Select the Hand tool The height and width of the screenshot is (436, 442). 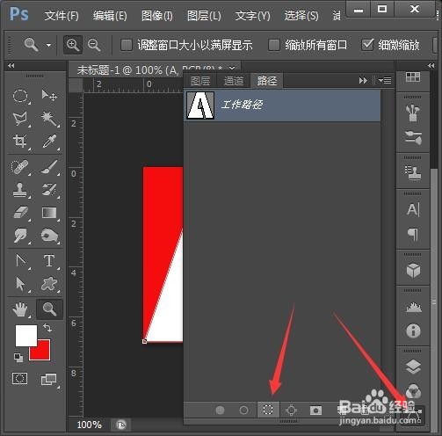click(x=20, y=309)
